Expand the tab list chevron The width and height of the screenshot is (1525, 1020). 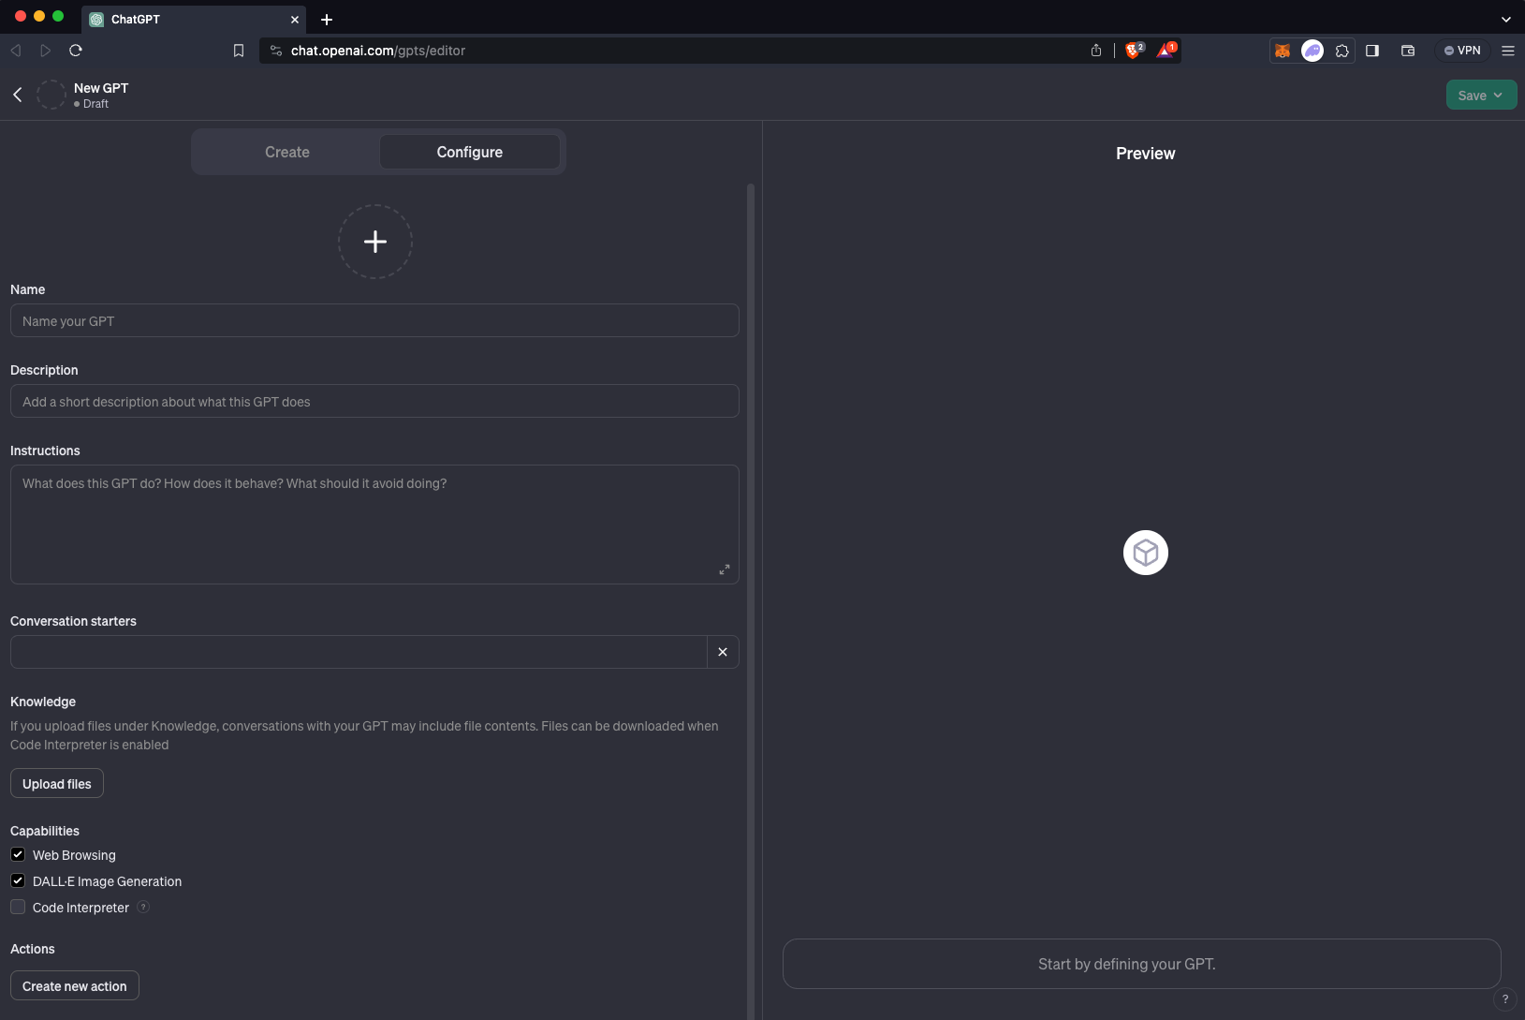coord(1505,19)
